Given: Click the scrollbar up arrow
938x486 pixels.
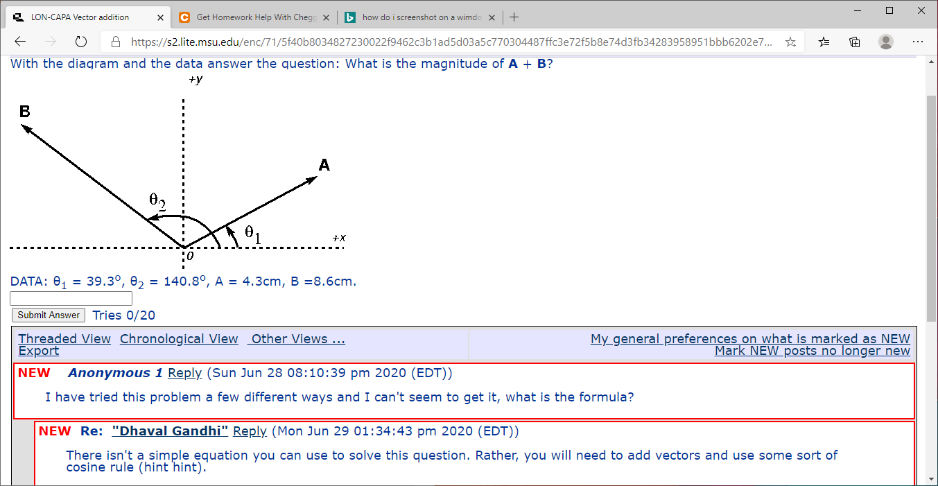Looking at the screenshot, I should click(932, 63).
